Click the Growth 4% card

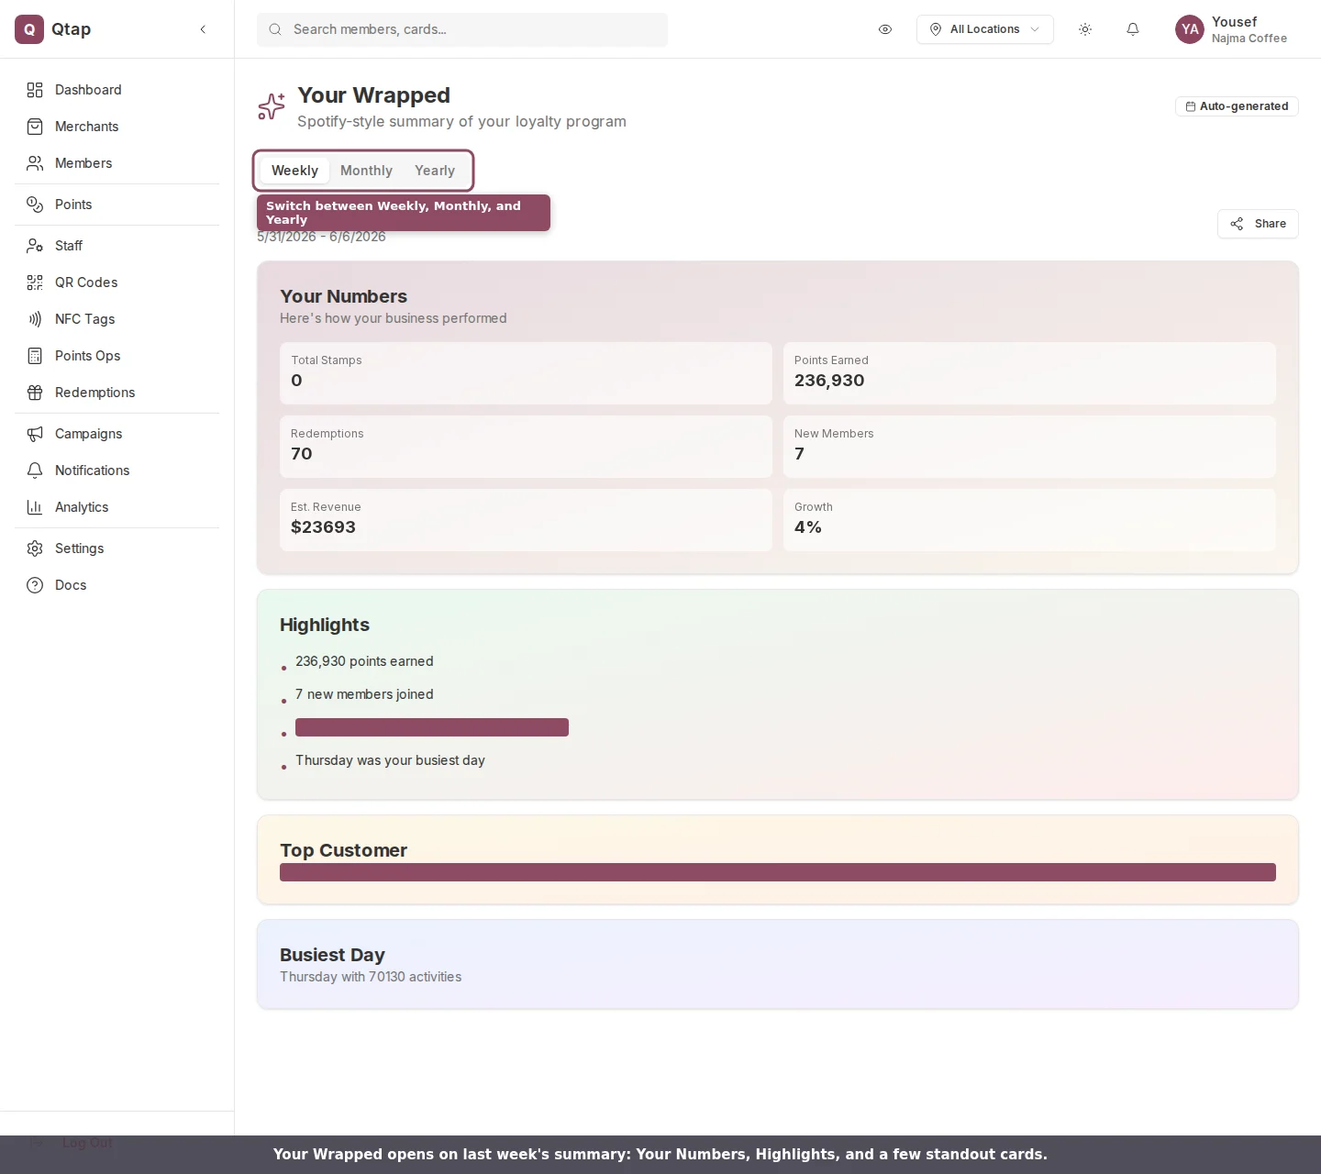tap(1029, 520)
